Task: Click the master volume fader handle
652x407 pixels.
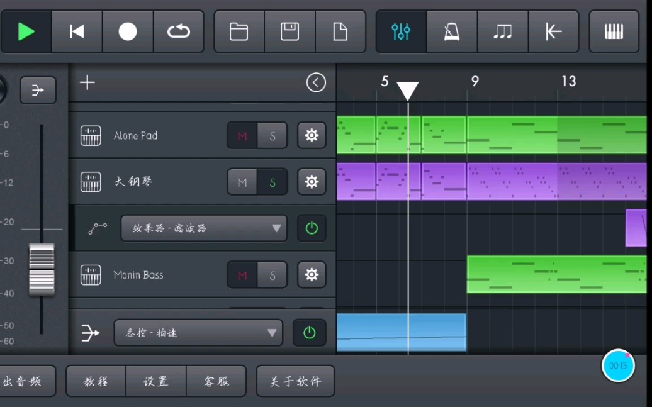Action: click(42, 269)
